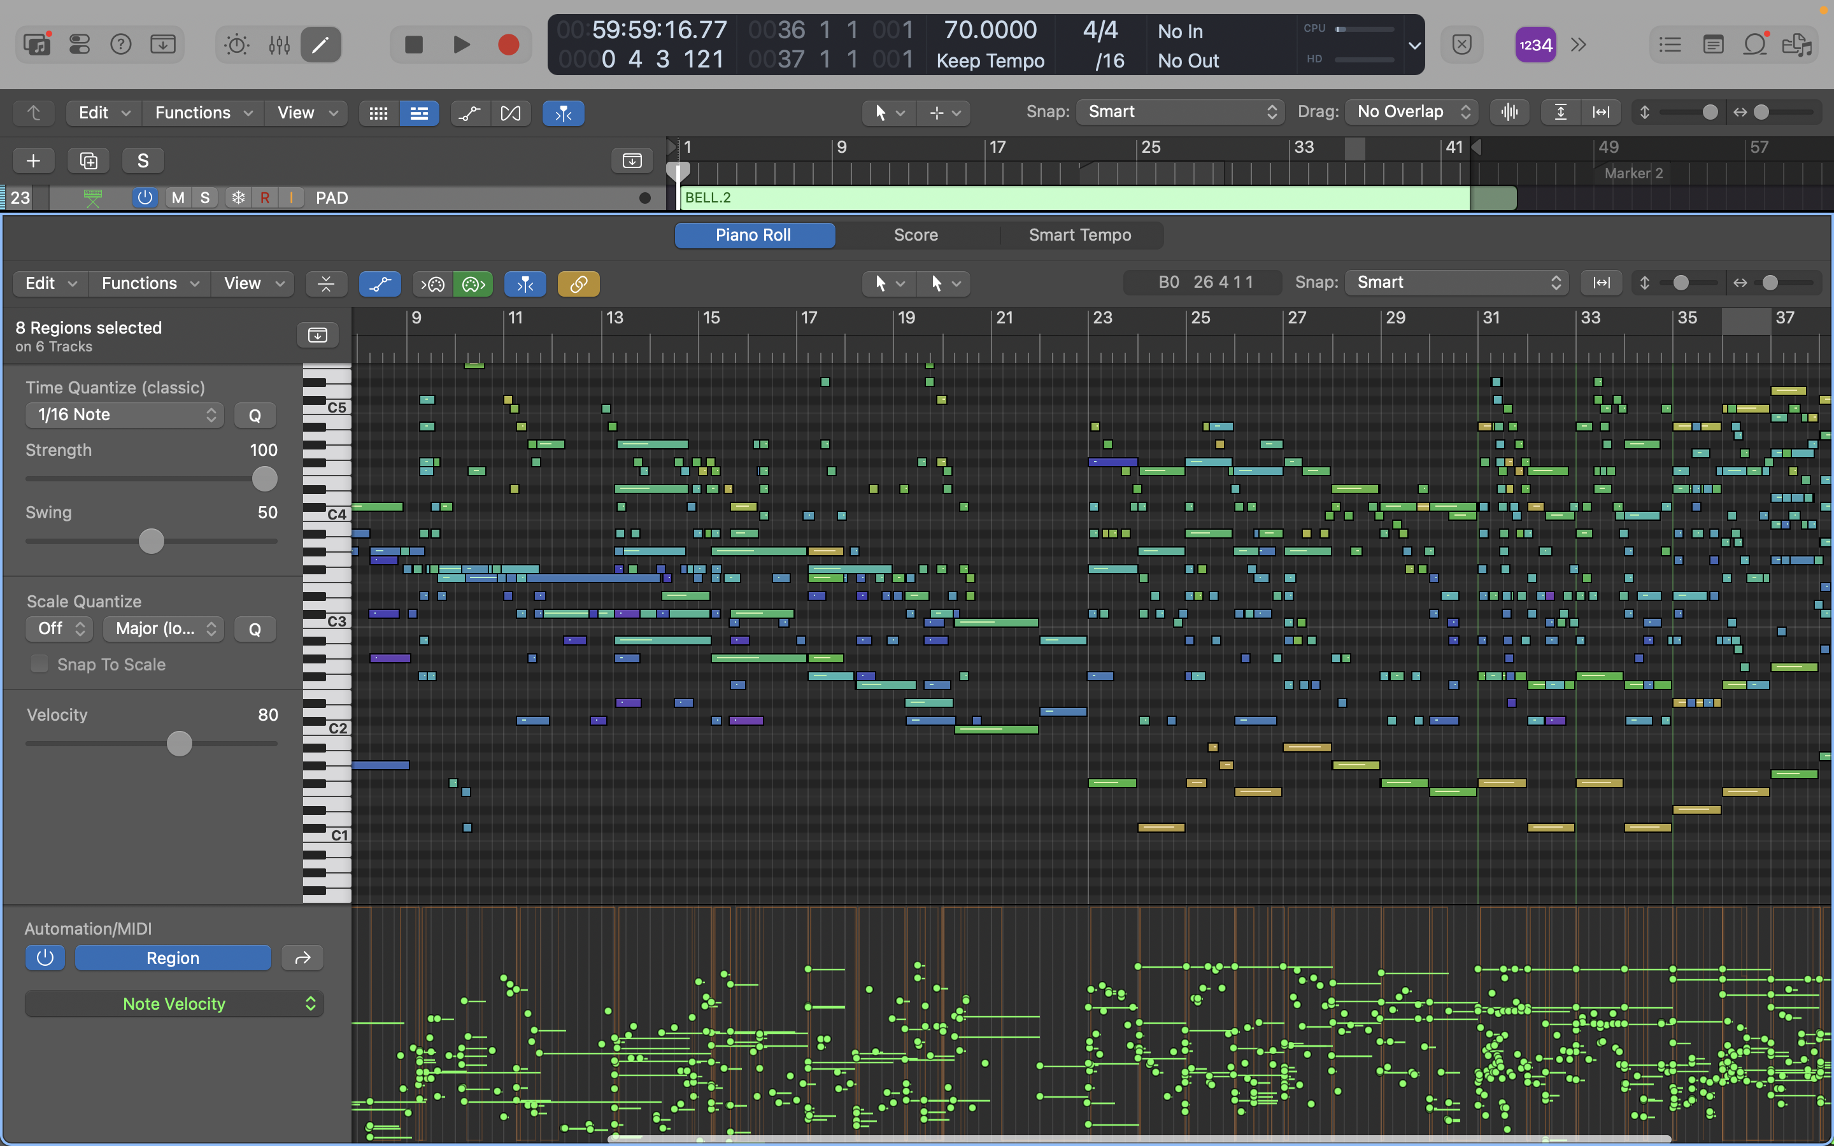Click the Swing slider handle
This screenshot has height=1146, width=1834.
[152, 541]
